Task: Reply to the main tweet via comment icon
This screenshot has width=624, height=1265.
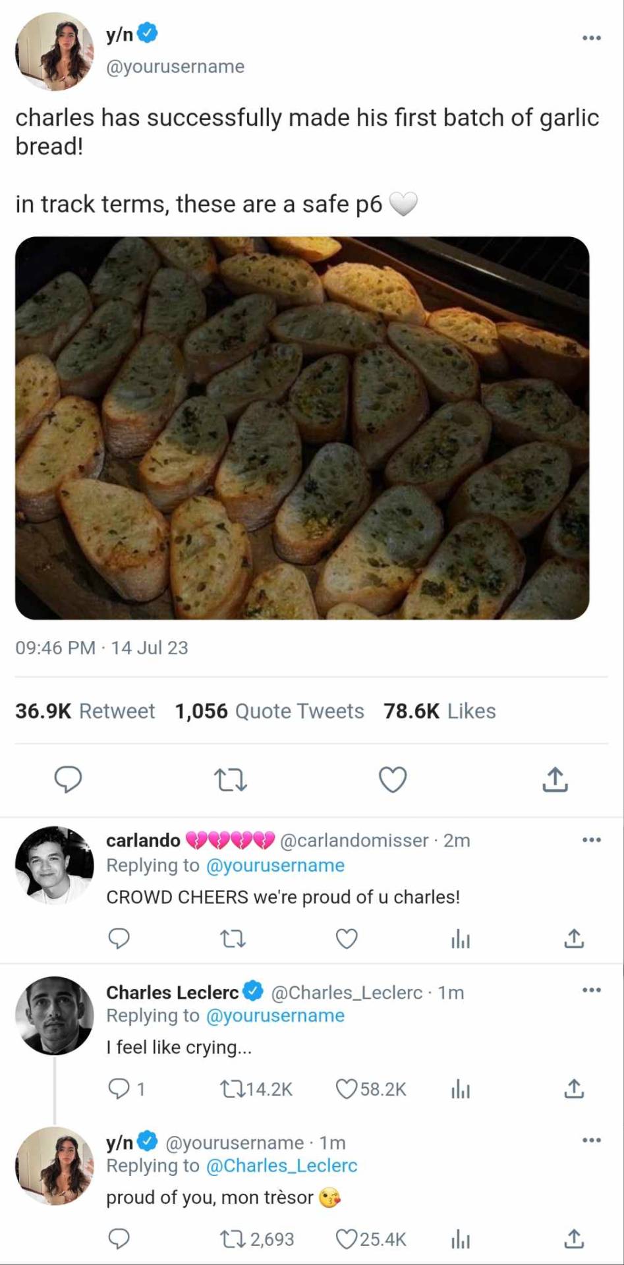Action: coord(68,779)
